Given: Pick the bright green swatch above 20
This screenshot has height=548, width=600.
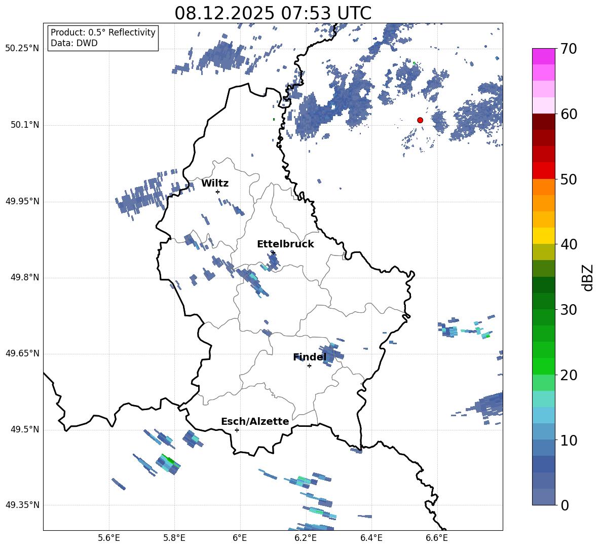Looking at the screenshot, I should click(x=543, y=366).
